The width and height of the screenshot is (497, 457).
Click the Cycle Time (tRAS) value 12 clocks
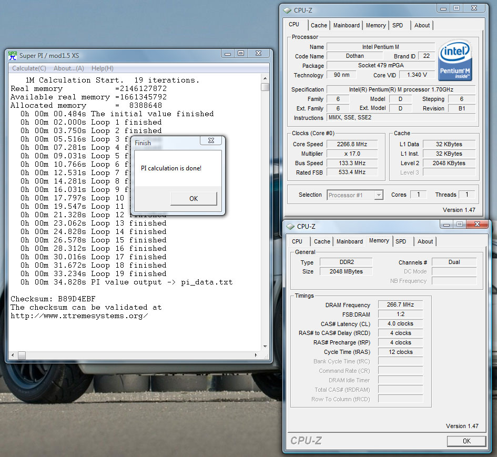click(400, 352)
